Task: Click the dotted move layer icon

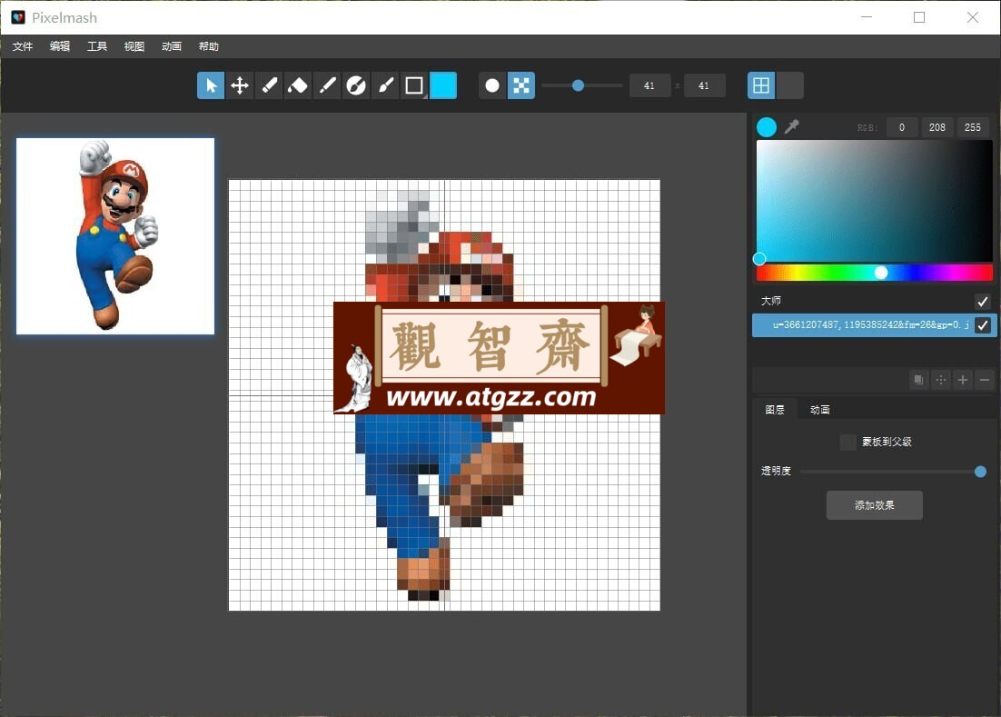Action: 941,380
